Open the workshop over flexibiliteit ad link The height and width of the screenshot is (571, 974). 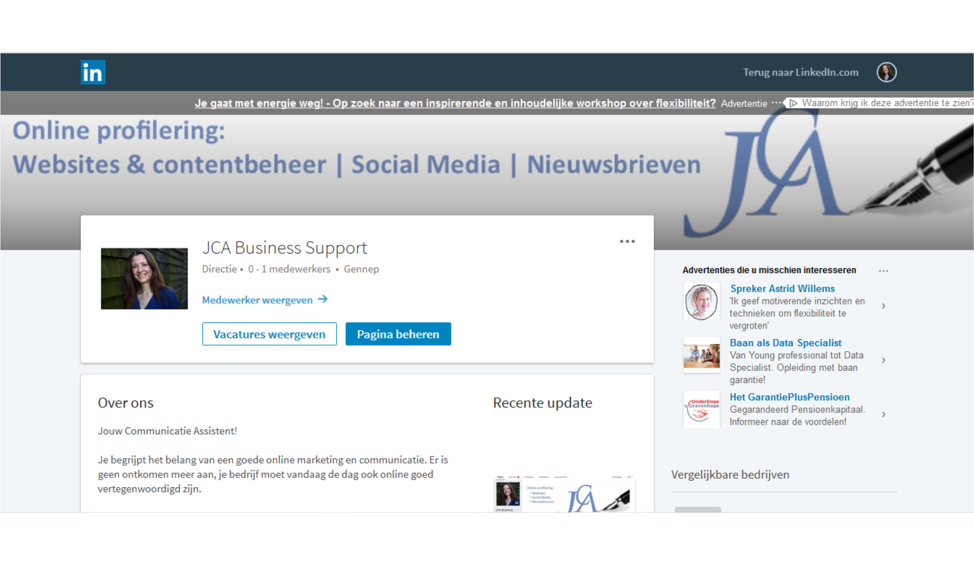tap(455, 103)
